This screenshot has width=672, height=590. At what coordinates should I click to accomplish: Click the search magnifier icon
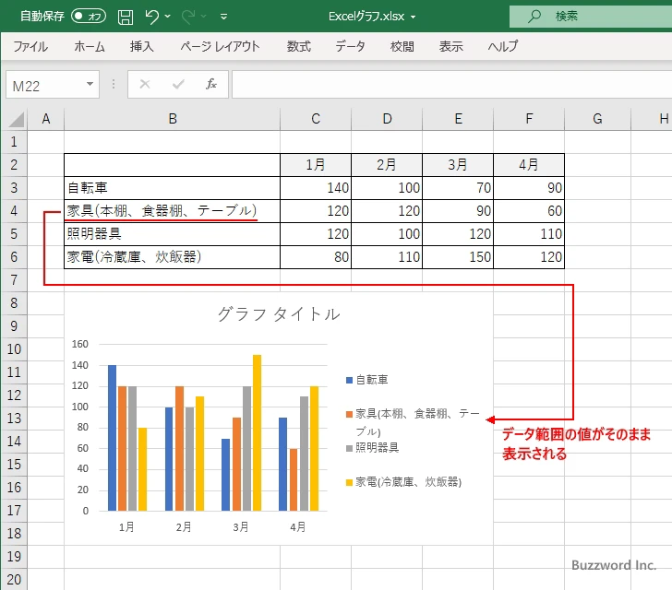[x=534, y=17]
